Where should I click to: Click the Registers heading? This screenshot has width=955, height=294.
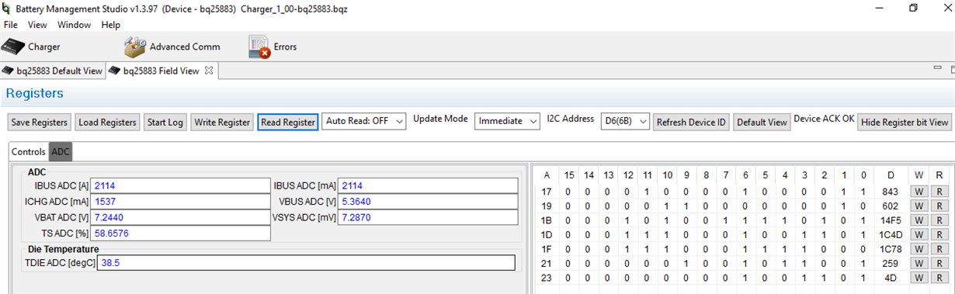35,93
